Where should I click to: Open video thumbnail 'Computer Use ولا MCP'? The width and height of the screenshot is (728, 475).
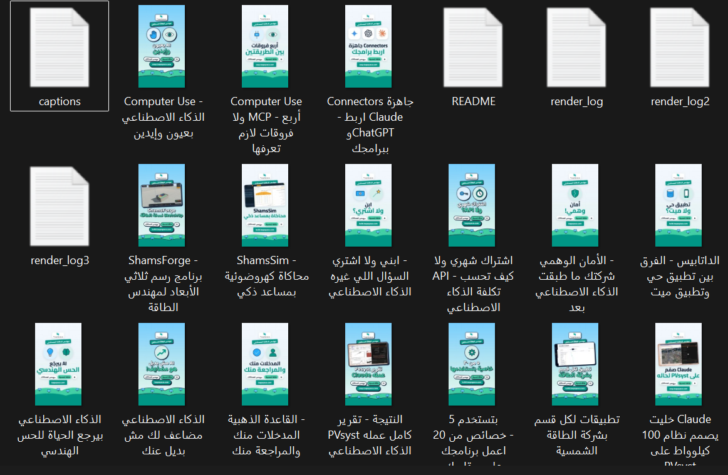[x=265, y=46]
